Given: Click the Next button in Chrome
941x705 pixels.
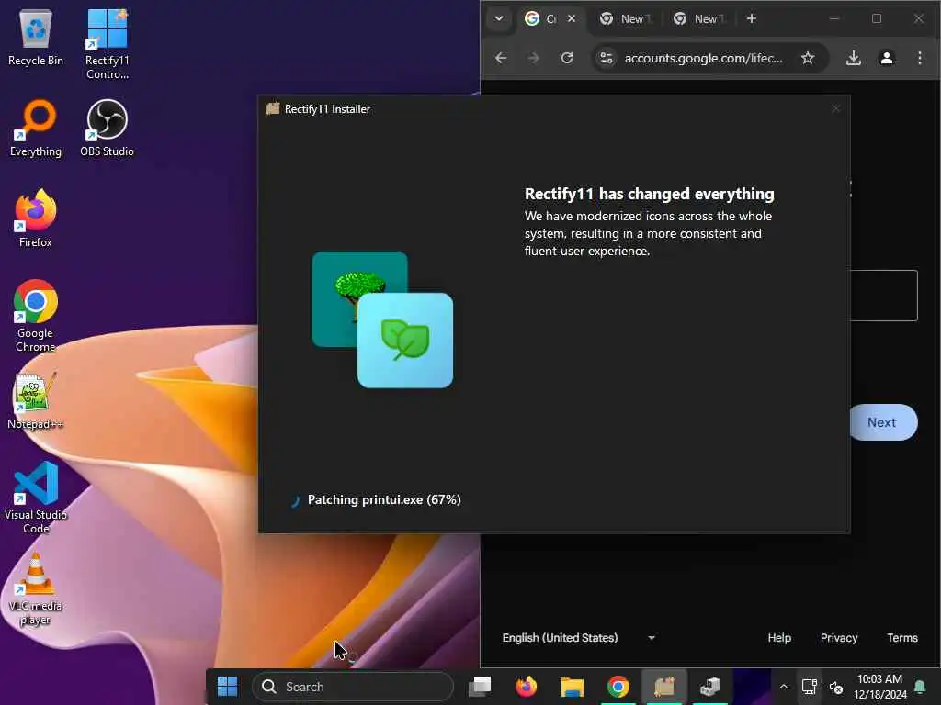Looking at the screenshot, I should pos(883,422).
